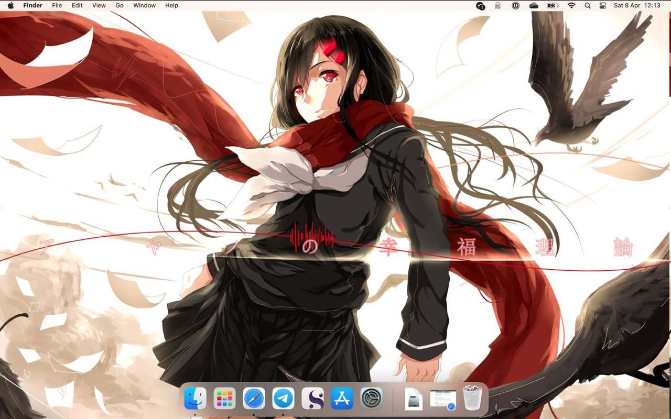Image resolution: width=671 pixels, height=419 pixels.
Task: Open the Wi-Fi menu
Action: click(571, 5)
